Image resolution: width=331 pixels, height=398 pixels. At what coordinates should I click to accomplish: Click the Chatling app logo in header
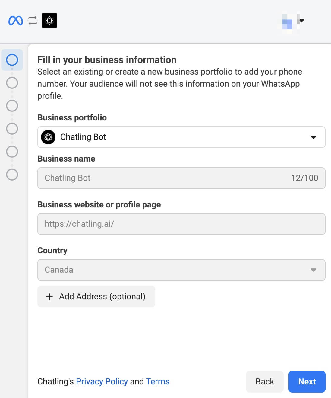49,21
